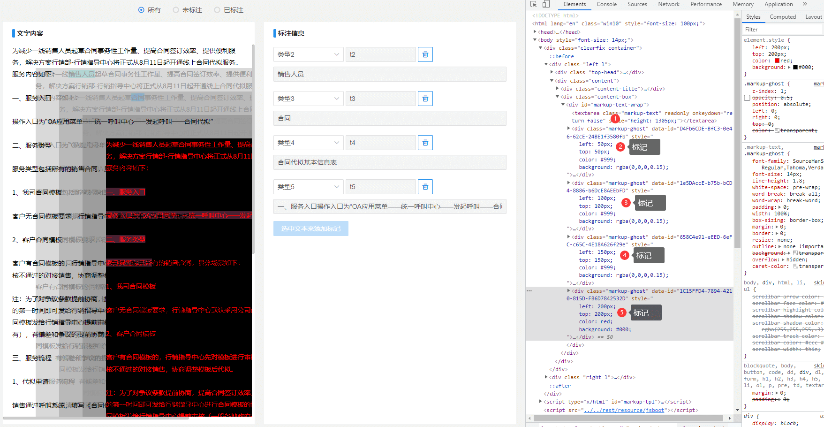Expand the script markup-tpl node
This screenshot has width=824, height=427.
pyautogui.click(x=540, y=402)
